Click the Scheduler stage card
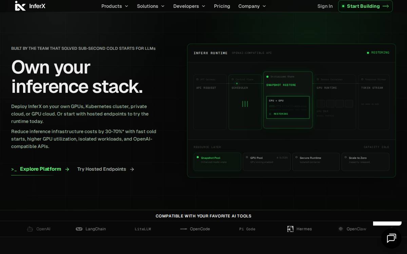 (245, 102)
